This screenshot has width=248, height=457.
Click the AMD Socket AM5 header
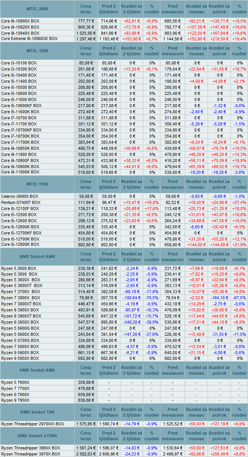tap(37, 370)
